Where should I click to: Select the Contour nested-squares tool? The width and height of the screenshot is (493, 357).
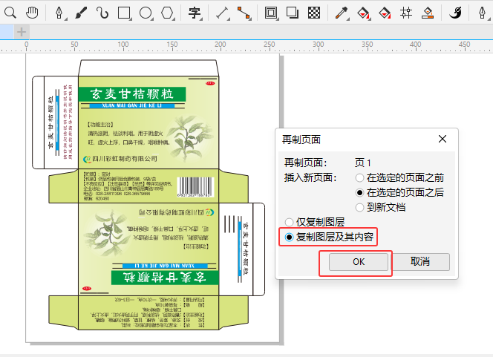[x=271, y=13]
